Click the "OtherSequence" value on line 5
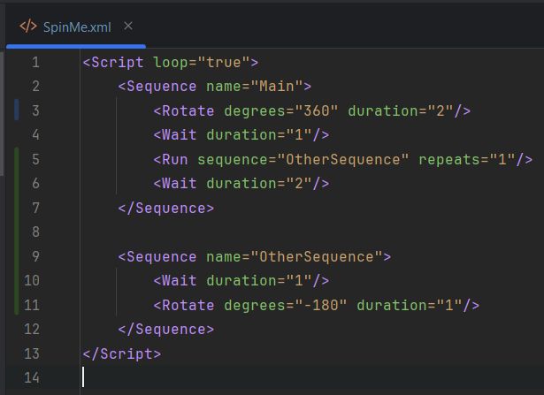Viewport: 544px width, 395px height. (343, 159)
